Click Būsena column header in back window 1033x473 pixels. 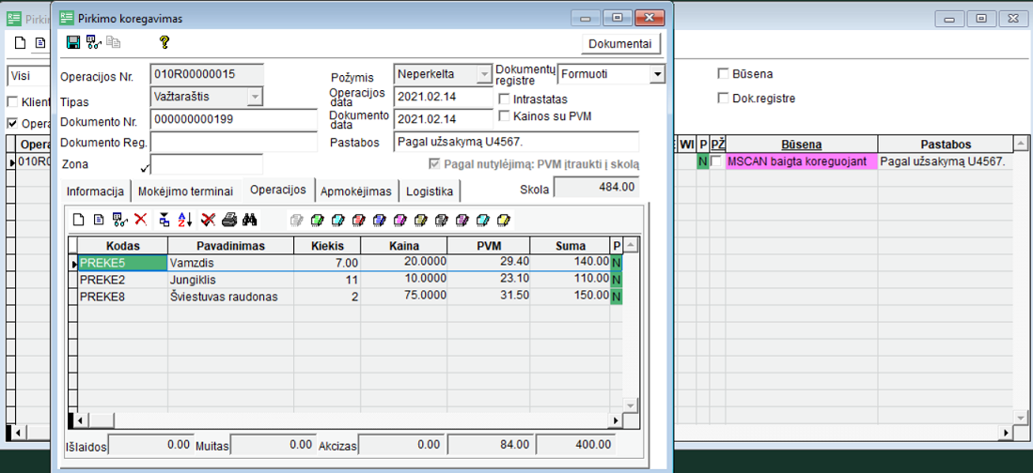(x=801, y=145)
